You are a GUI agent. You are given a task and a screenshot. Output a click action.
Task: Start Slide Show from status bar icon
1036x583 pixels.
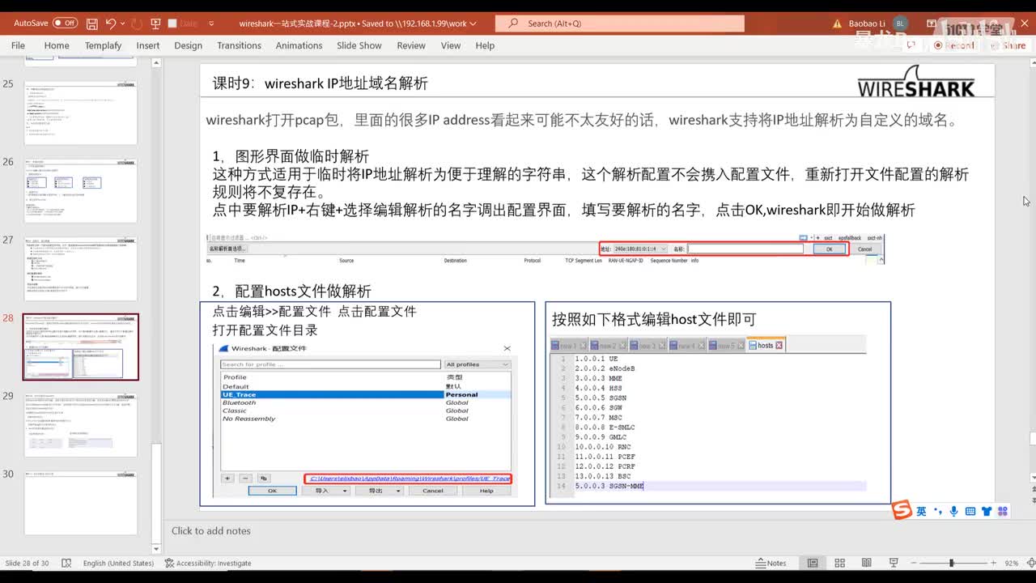coord(893,563)
